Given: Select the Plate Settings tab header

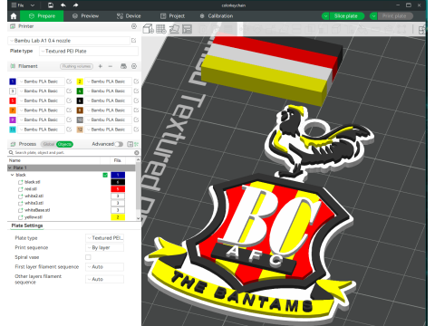Looking at the screenshot, I should tap(27, 225).
